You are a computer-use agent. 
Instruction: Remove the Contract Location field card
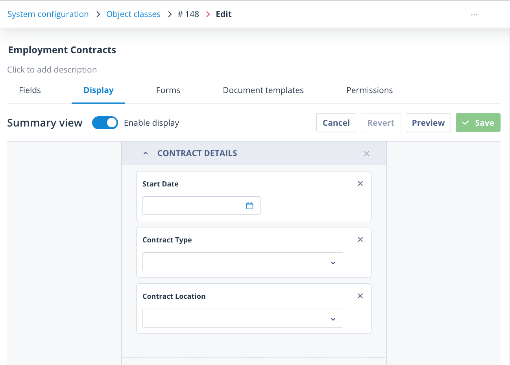[x=360, y=296]
